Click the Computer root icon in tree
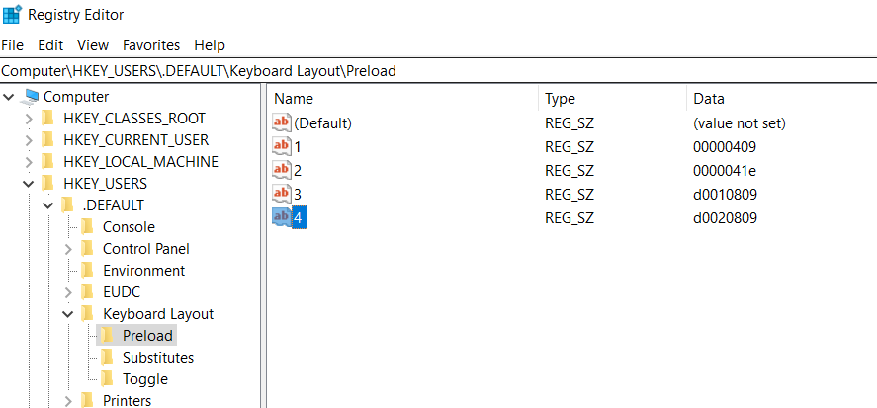877x408 pixels. (29, 97)
